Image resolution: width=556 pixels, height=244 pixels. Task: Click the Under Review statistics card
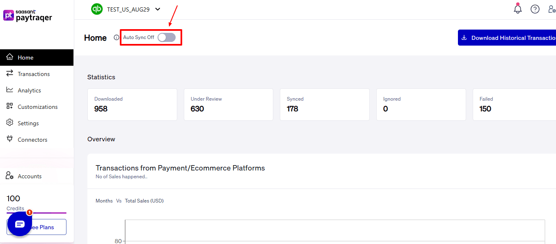pos(228,104)
